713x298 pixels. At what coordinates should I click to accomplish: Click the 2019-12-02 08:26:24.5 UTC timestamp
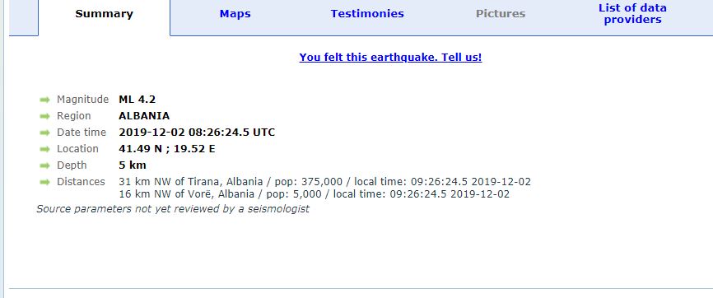197,133
